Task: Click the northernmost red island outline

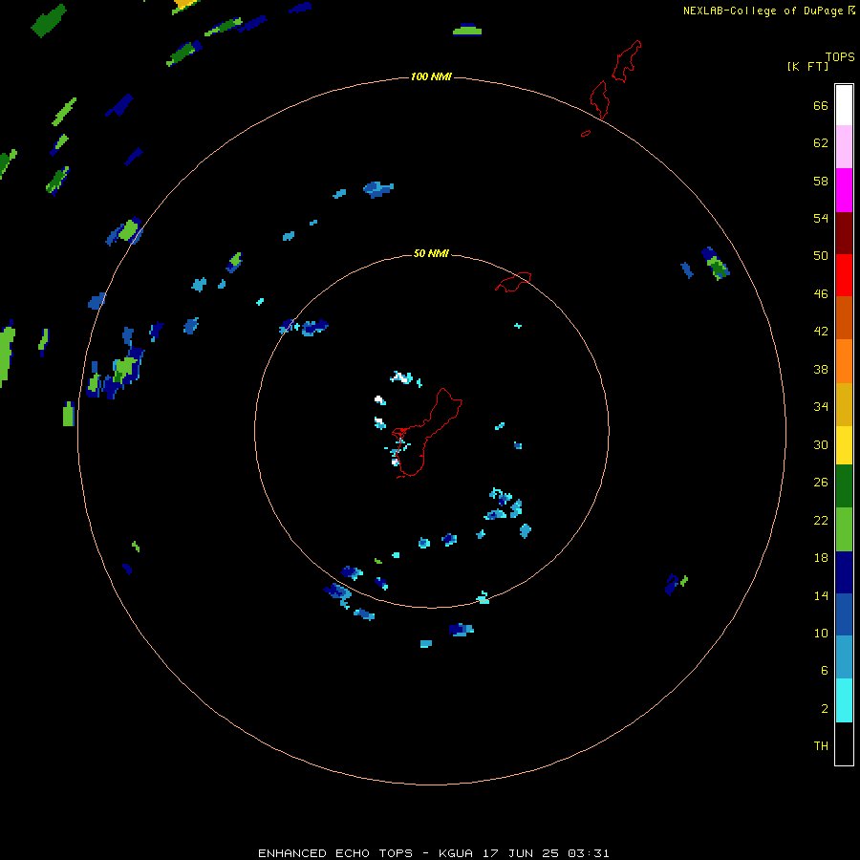Action: point(626,61)
